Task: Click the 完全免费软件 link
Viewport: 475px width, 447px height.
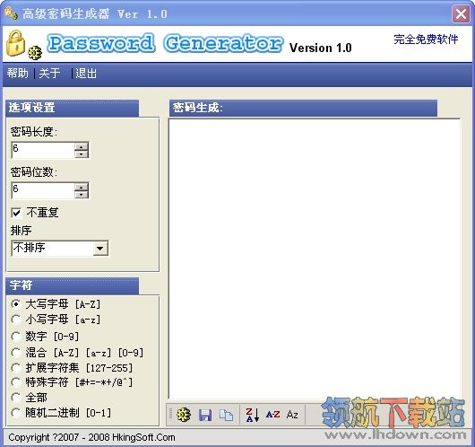Action: (x=426, y=39)
